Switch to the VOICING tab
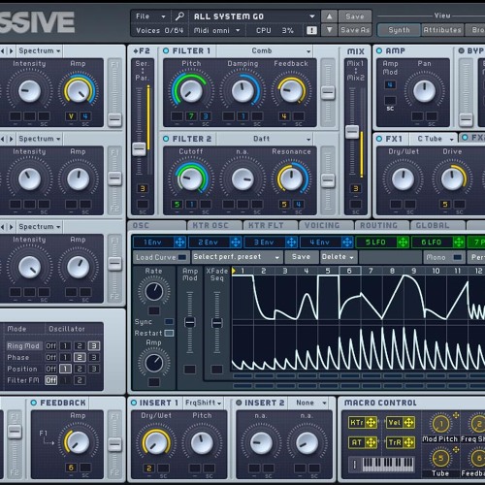 coord(326,225)
